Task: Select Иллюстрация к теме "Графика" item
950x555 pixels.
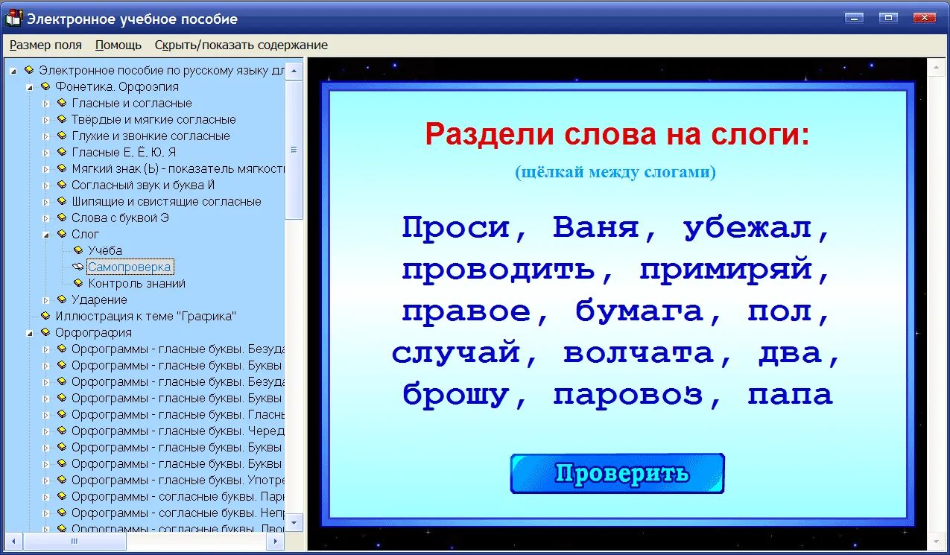Action: tap(146, 316)
